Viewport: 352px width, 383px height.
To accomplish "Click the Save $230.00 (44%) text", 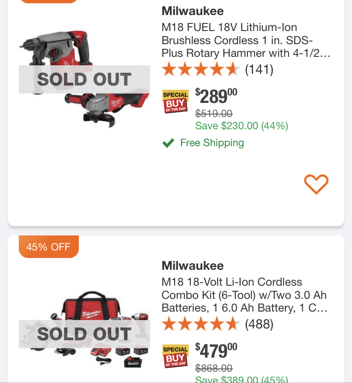I will (242, 126).
